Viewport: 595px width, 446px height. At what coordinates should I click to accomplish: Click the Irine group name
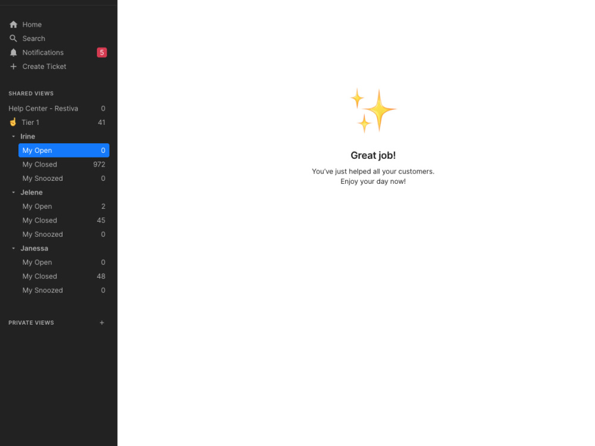[x=28, y=136]
